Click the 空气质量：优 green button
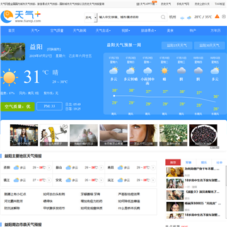The image size is (227, 227). pyautogui.click(x=18, y=107)
